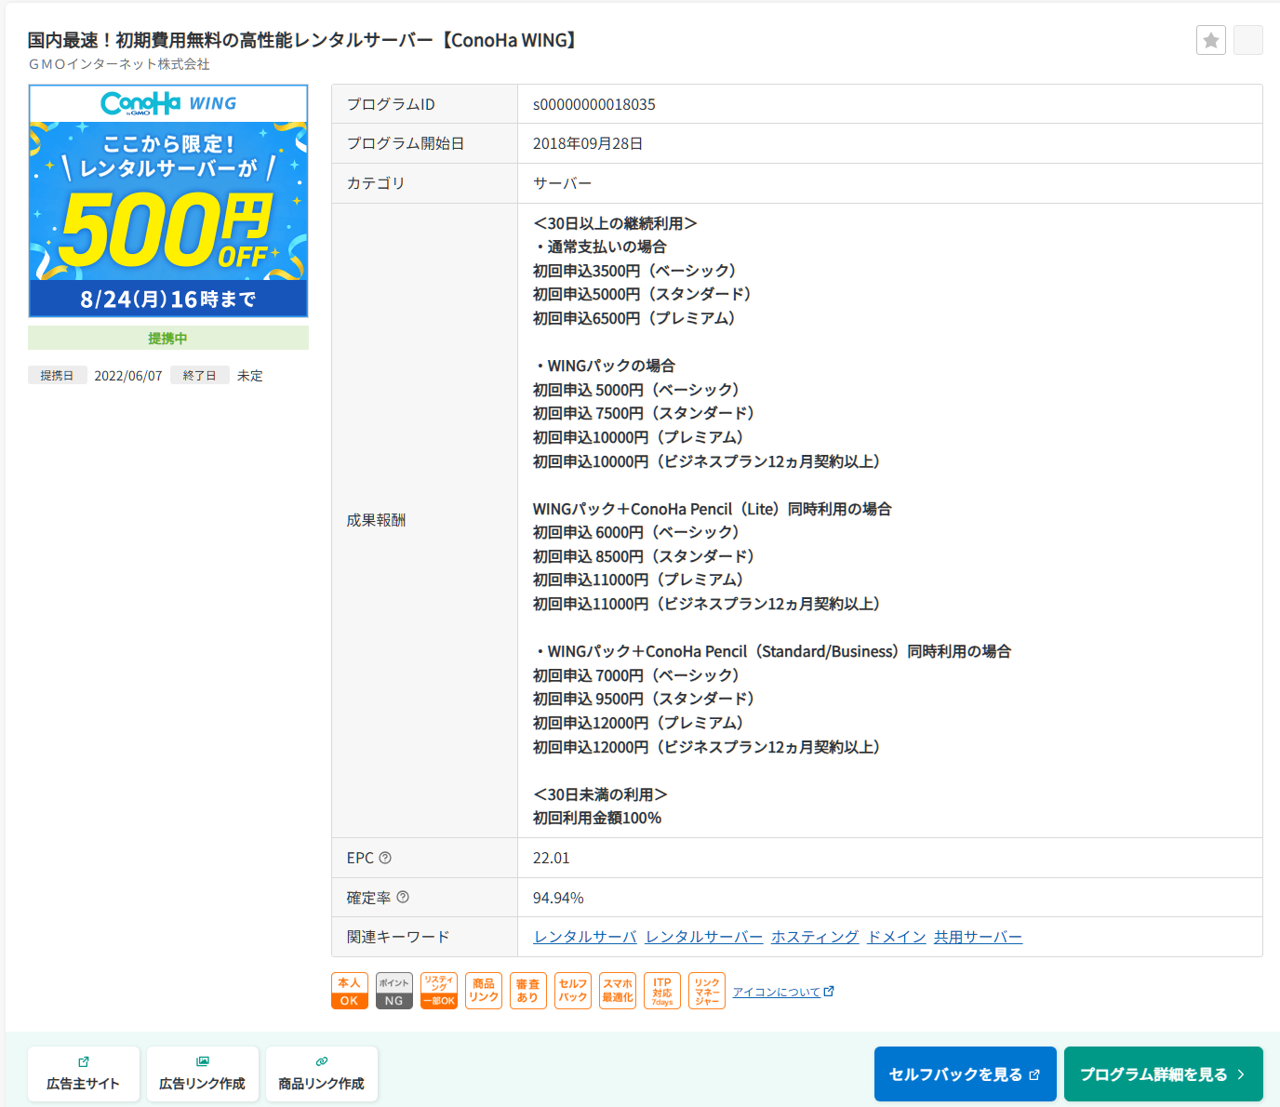Click the スマホ最適化 badge icon

(617, 991)
